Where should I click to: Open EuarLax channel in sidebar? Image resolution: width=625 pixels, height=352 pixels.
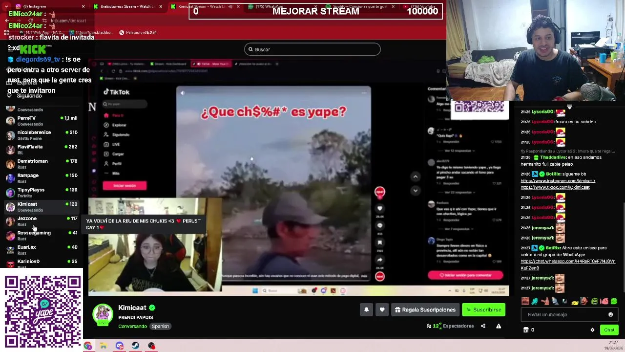[x=42, y=250]
